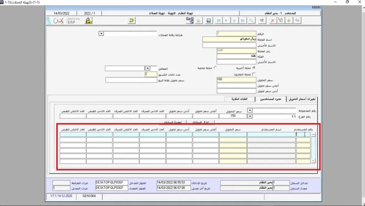This screenshot has height=206, width=365.
Task: Open the رقم المجموعة dropdown arrow
Action: pyautogui.click(x=250, y=110)
